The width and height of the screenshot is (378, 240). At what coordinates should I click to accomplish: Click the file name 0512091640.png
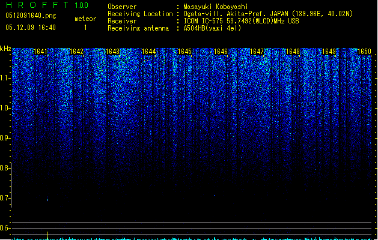(x=31, y=16)
